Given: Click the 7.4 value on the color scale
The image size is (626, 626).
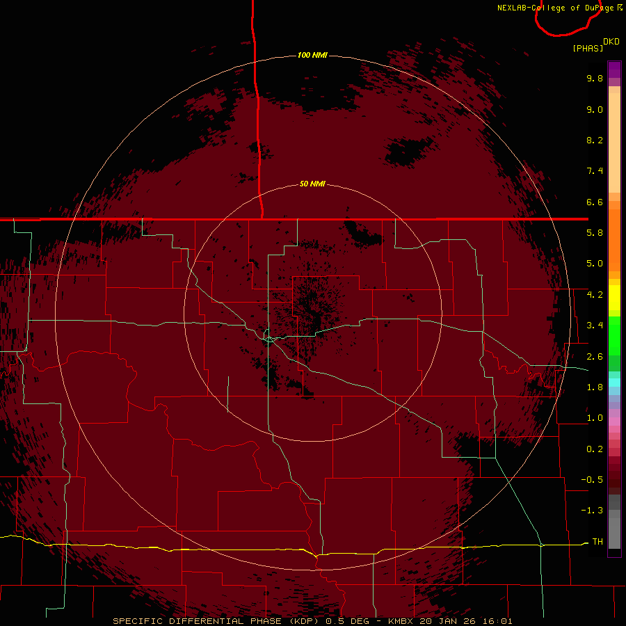Looking at the screenshot, I should pyautogui.click(x=595, y=171).
